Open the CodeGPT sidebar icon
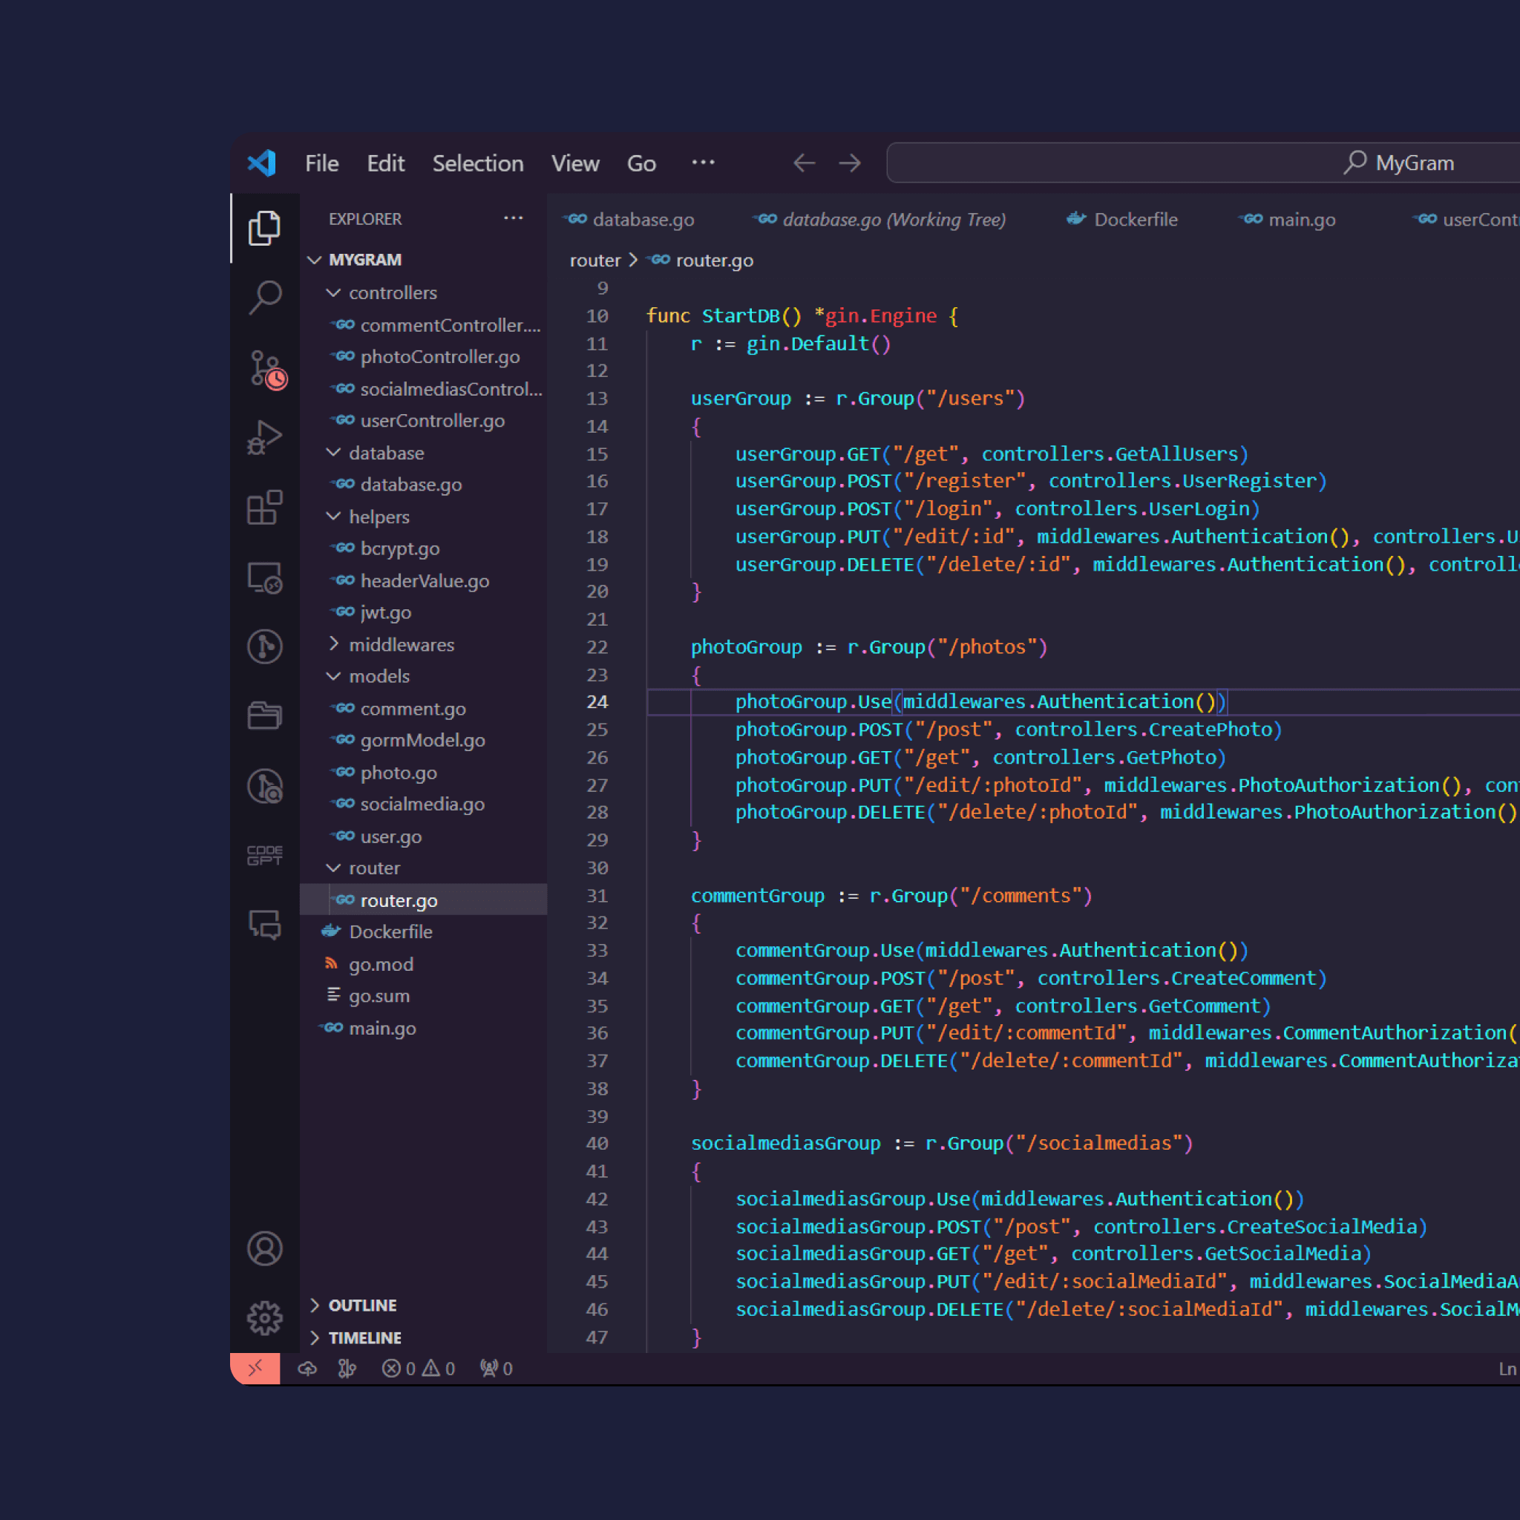Image resolution: width=1520 pixels, height=1520 pixels. click(x=265, y=855)
